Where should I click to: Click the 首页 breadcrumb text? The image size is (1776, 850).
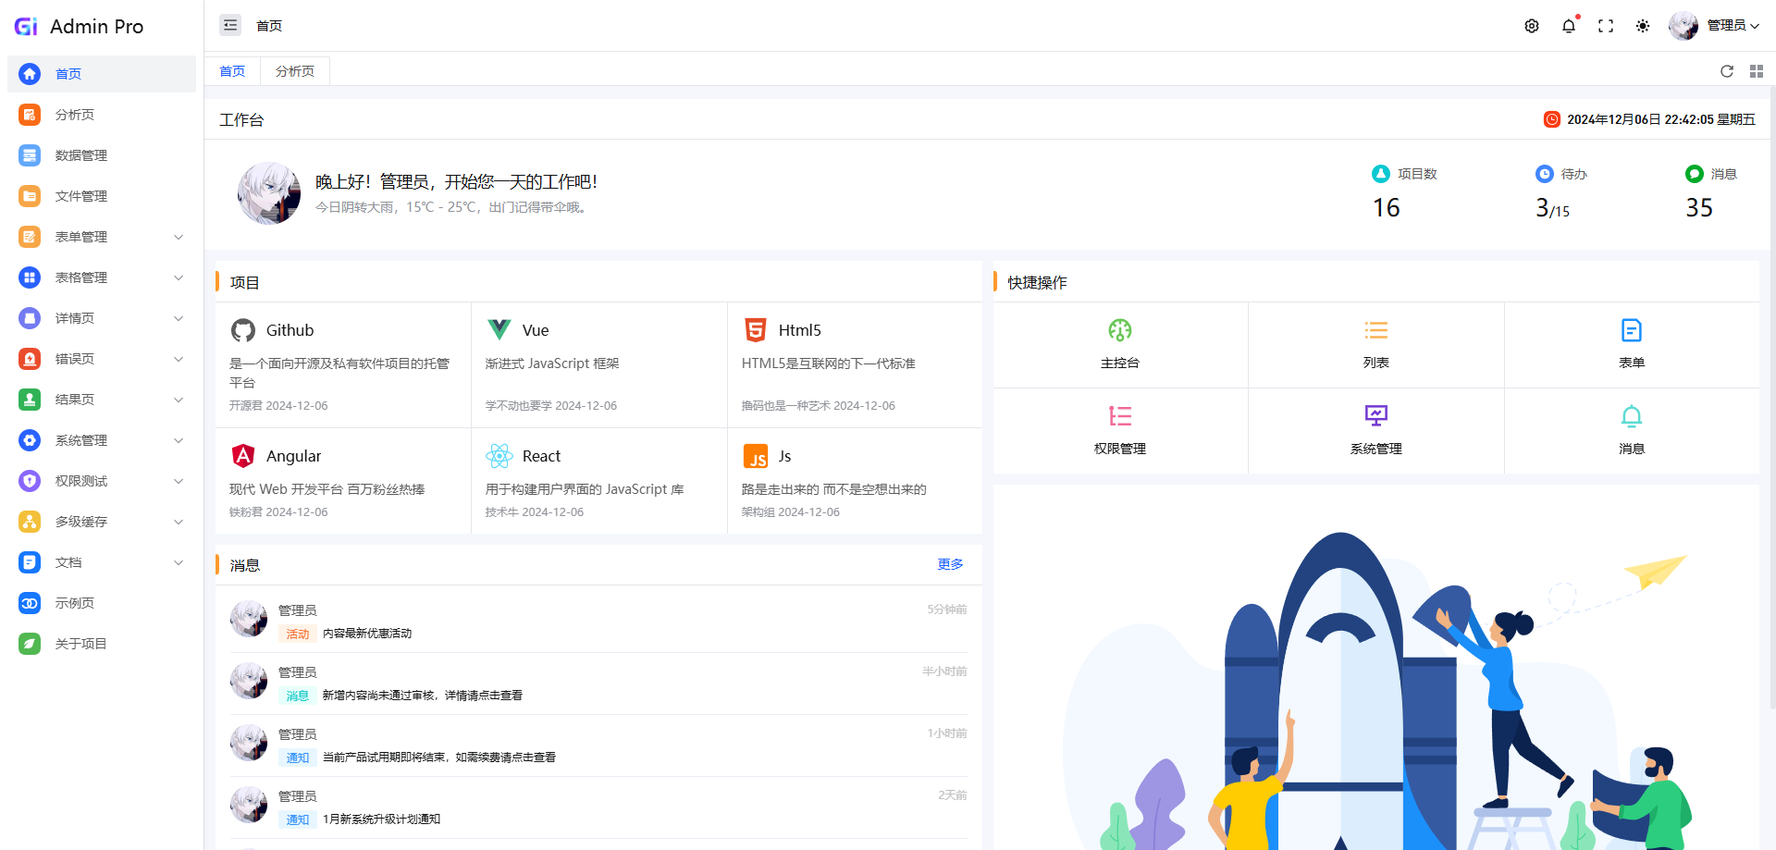(x=269, y=26)
